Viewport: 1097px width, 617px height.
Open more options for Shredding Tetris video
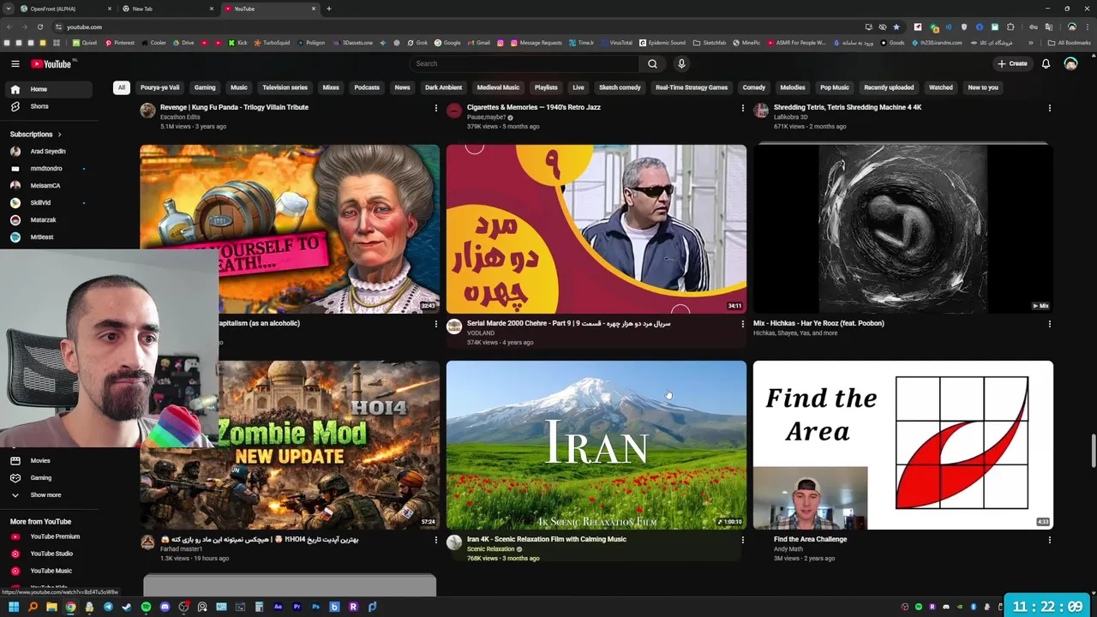coord(1049,108)
